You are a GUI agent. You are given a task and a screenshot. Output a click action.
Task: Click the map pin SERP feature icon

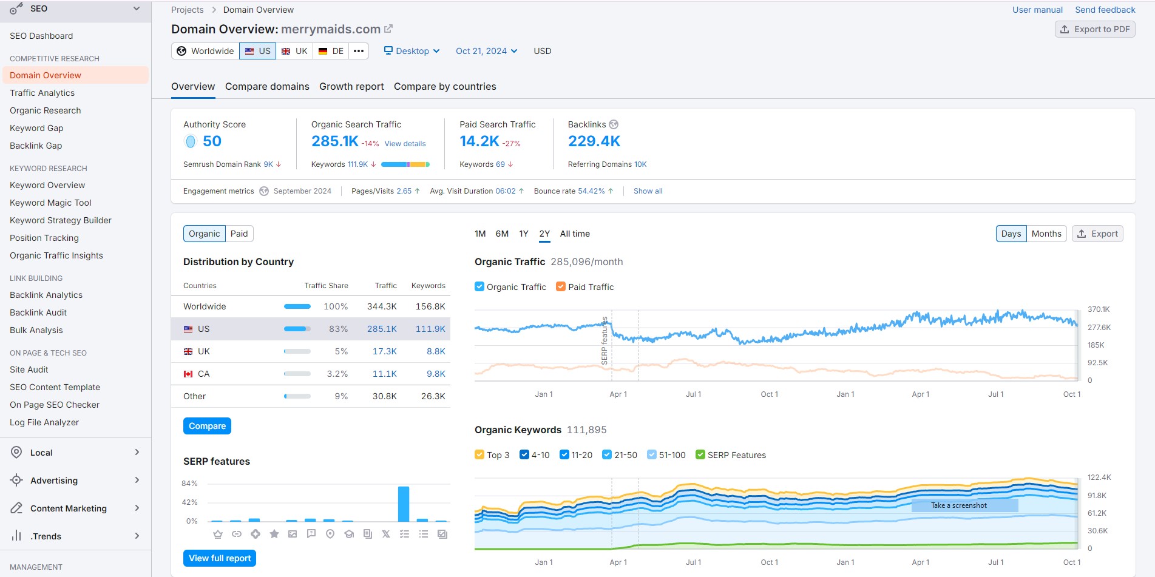[330, 534]
